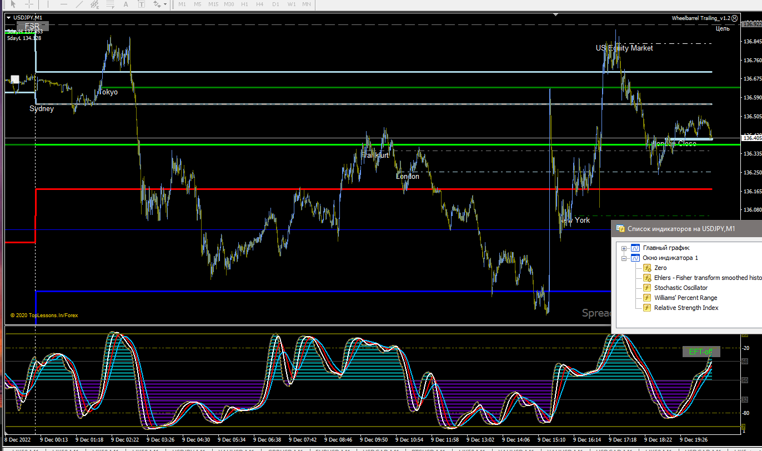Switch chart to M30 timeframe

point(229,4)
